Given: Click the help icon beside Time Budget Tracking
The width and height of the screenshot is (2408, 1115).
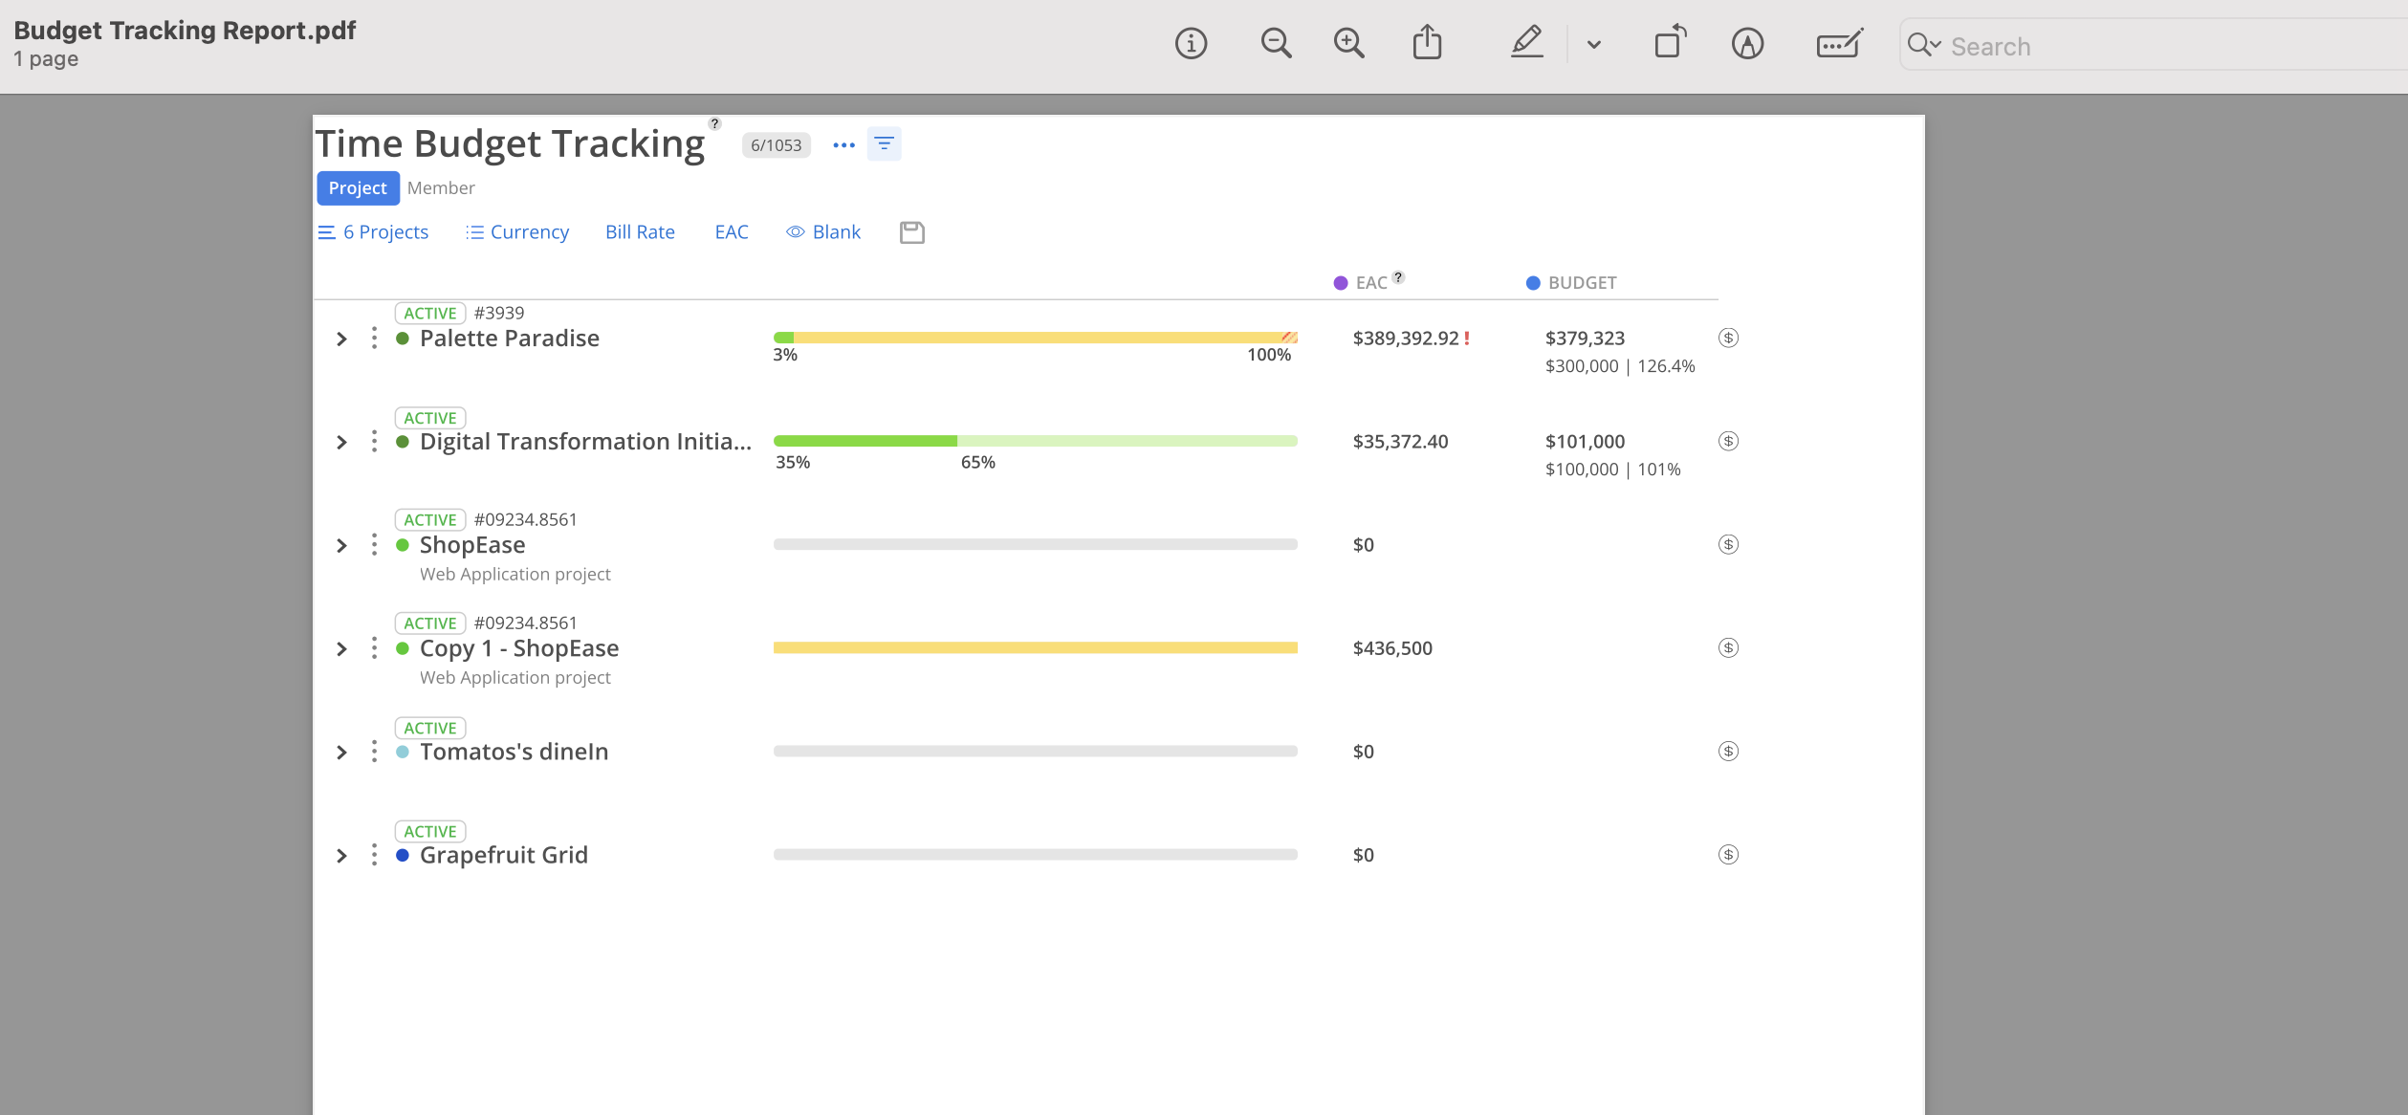Looking at the screenshot, I should click(x=714, y=123).
